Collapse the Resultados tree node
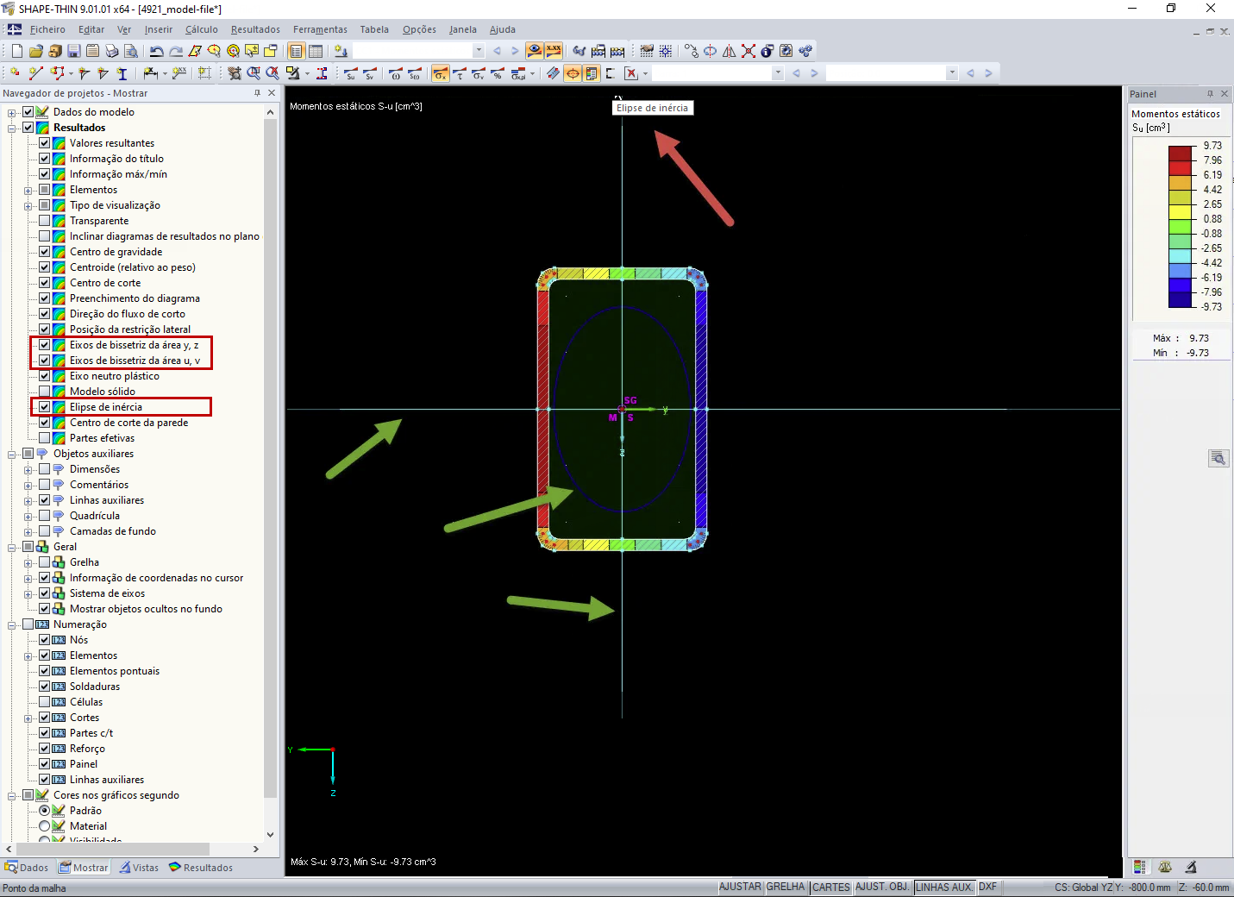The width and height of the screenshot is (1234, 897). tap(12, 128)
